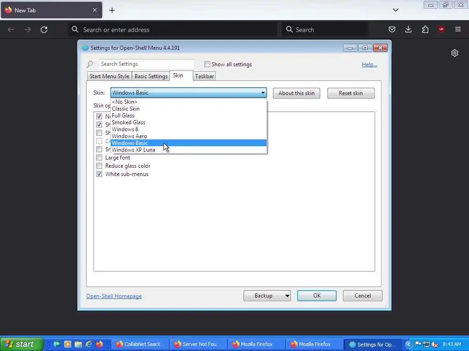The height and width of the screenshot is (351, 469).
Task: Open the Help link
Action: (x=370, y=64)
